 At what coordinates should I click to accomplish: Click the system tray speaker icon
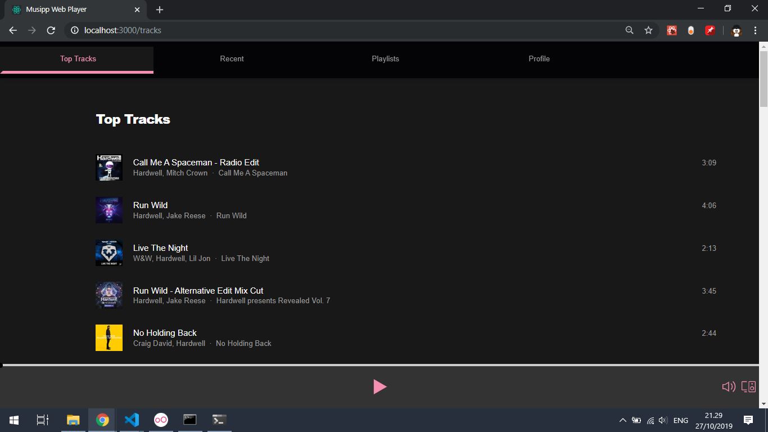663,420
